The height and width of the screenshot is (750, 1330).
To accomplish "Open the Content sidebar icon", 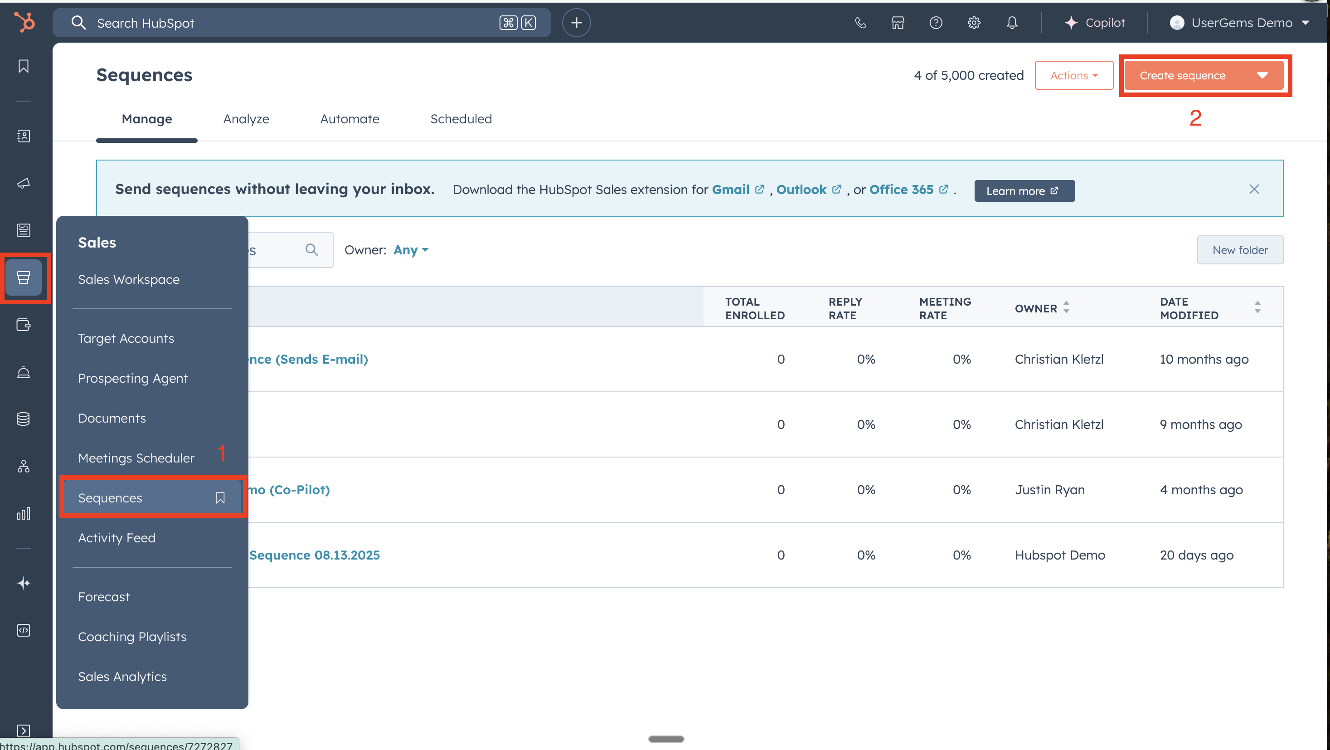I will click(23, 230).
